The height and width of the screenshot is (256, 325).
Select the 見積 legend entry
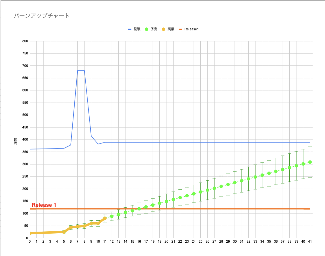point(134,29)
